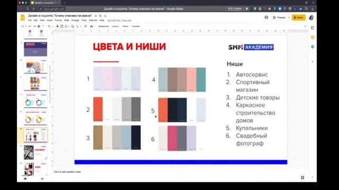This screenshot has width=339, height=190.
Task: Click the Background toolbar button
Action: coord(104,26)
